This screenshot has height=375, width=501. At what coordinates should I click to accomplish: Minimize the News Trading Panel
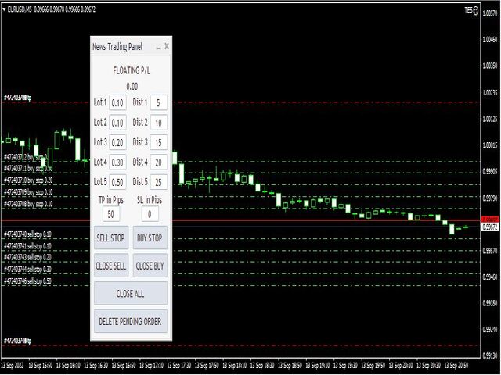[x=158, y=47]
